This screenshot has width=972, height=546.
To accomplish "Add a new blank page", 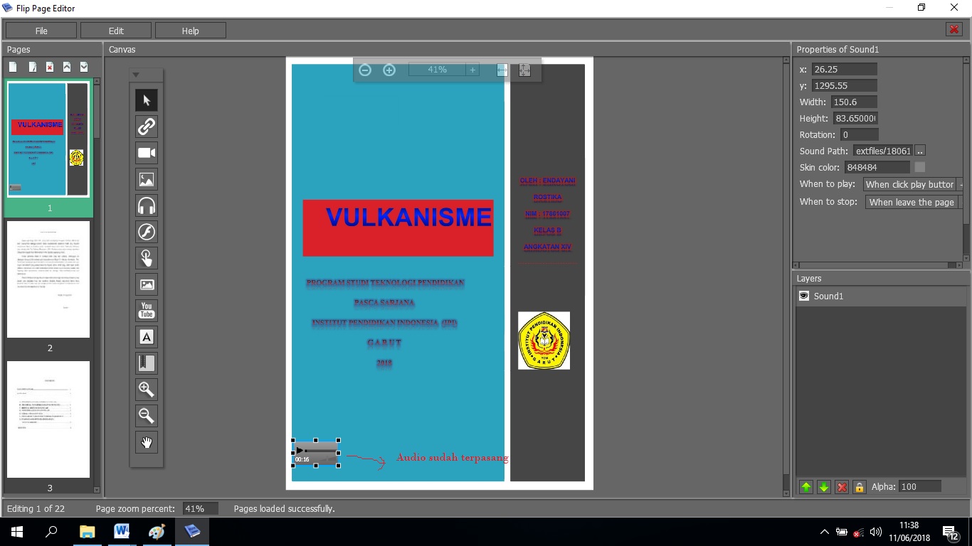I will click(x=13, y=67).
